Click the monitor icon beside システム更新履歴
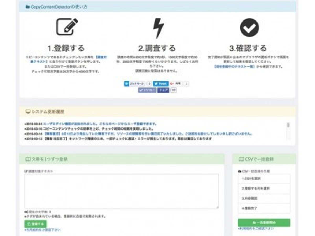 [x=28, y=112]
